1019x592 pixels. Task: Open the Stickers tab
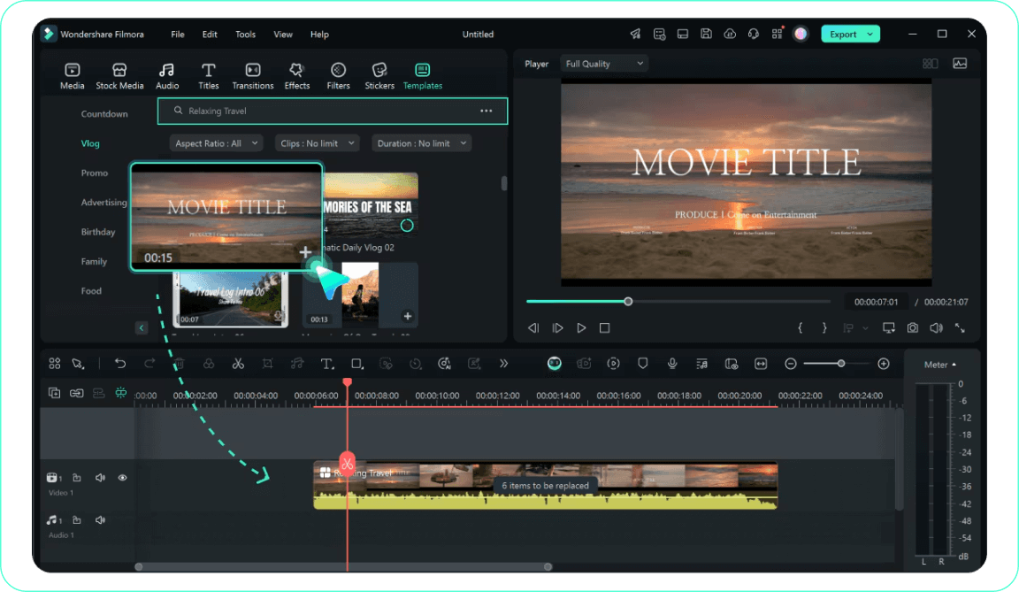tap(379, 76)
